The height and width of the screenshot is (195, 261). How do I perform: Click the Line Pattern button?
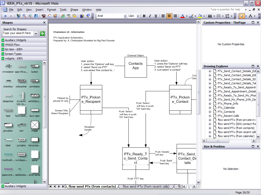pos(219,16)
